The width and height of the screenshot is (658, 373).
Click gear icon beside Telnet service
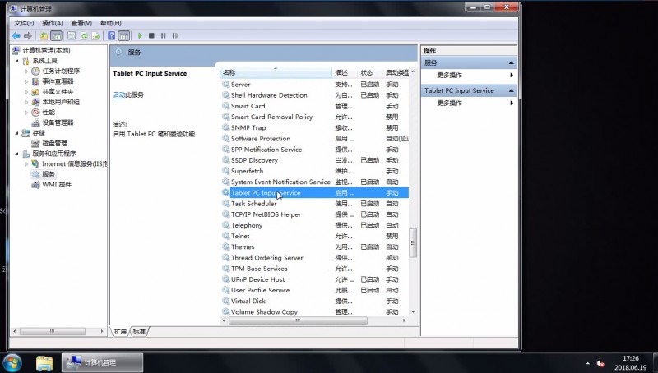click(225, 236)
